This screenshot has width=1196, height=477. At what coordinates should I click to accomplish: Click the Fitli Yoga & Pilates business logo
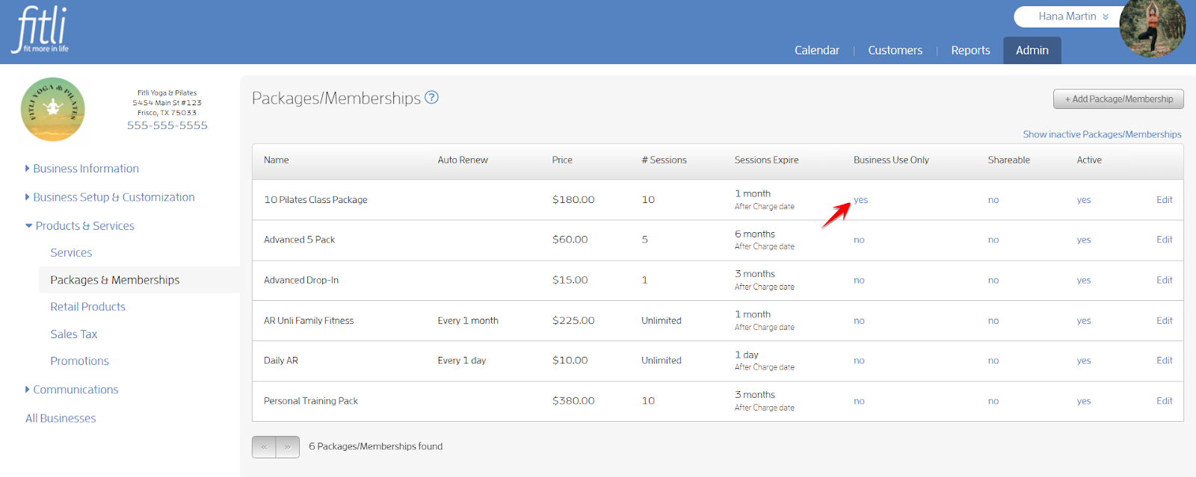52,109
